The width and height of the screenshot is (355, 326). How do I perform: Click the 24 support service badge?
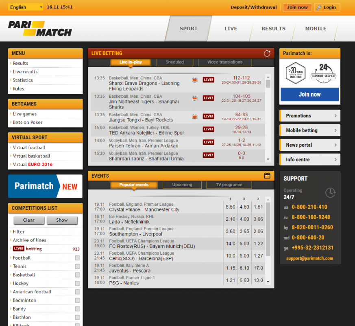(323, 73)
